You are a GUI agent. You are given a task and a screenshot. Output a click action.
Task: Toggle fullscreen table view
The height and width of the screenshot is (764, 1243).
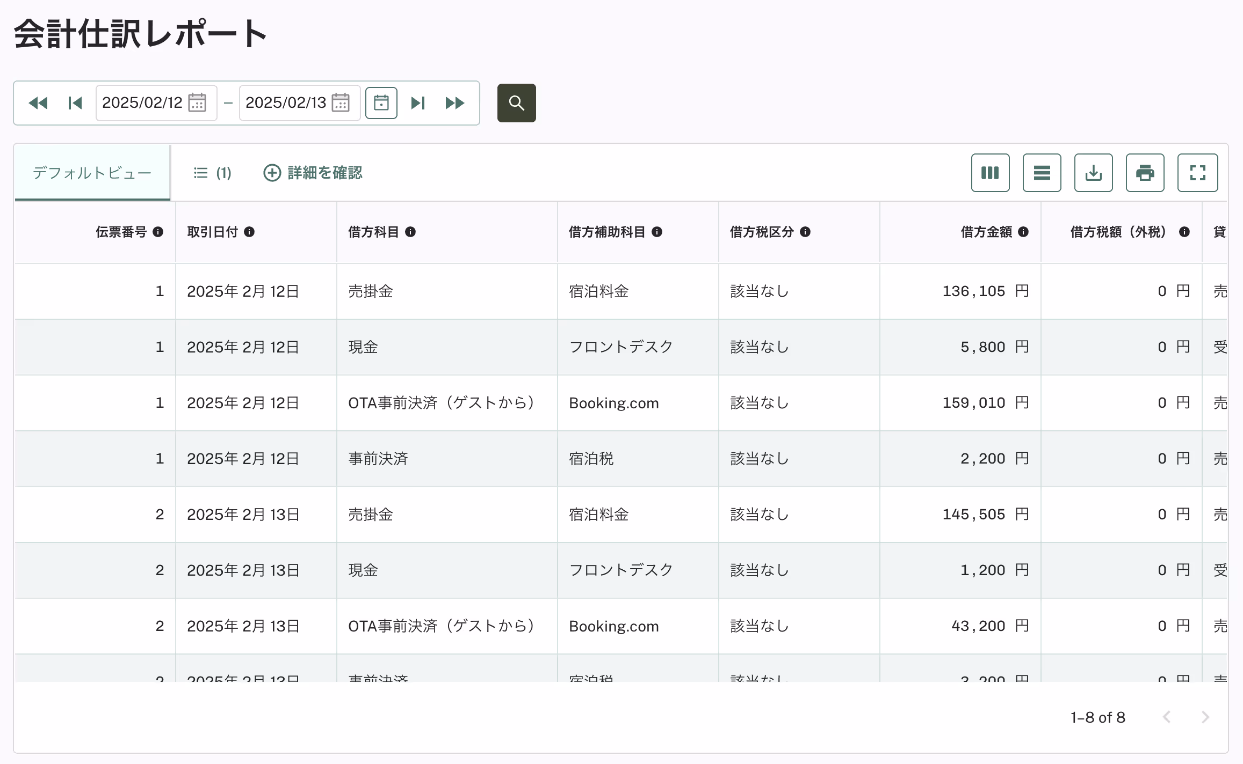pos(1197,173)
